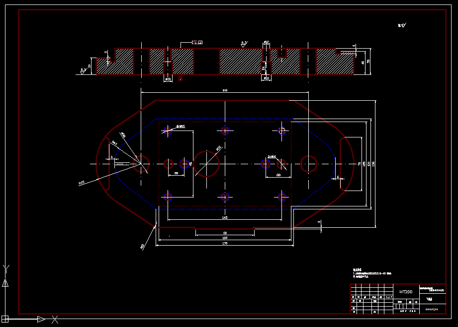
Task: Click the UCS X-axis marker
Action: click(x=55, y=320)
